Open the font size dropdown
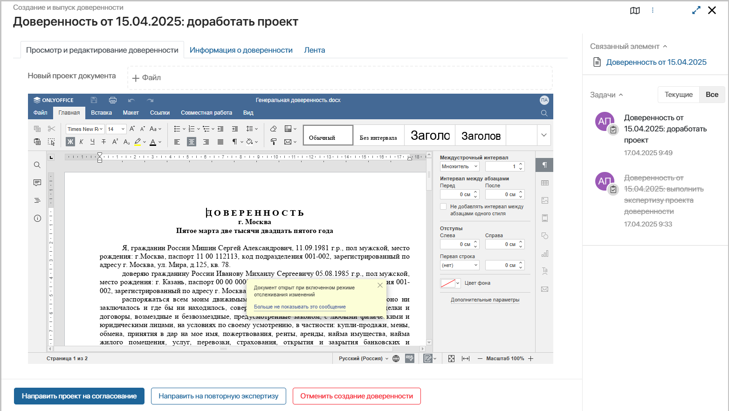The image size is (729, 411). 123,129
